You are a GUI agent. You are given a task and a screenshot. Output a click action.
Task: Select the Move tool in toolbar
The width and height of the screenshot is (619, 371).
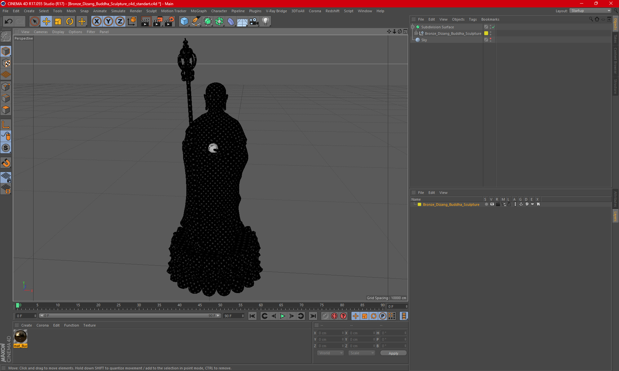click(x=46, y=22)
